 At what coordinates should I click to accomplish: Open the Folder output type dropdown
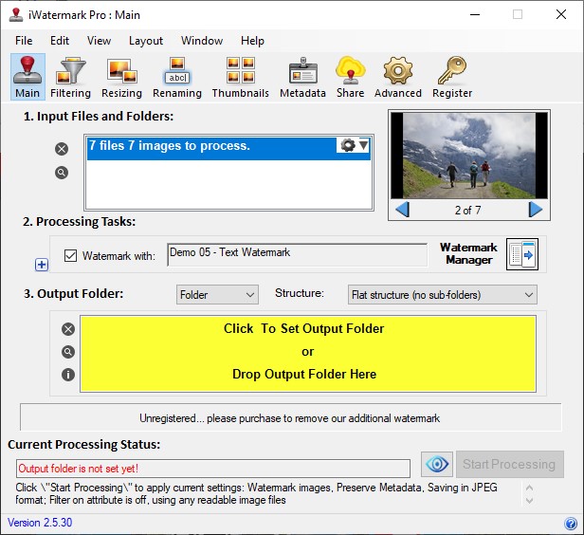click(217, 295)
